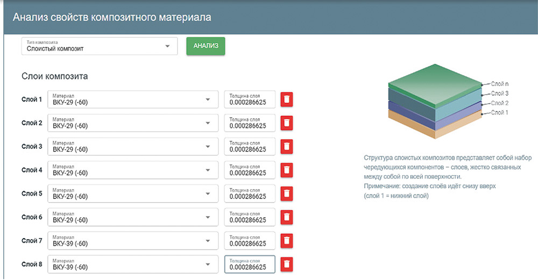
Task: Expand the Материал dropdown for Слой 4
Action: 133,170
